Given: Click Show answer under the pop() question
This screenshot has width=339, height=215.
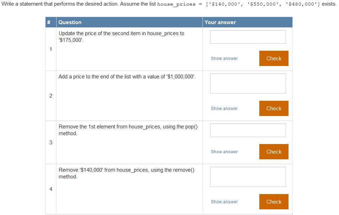Looking at the screenshot, I should coord(224,151).
